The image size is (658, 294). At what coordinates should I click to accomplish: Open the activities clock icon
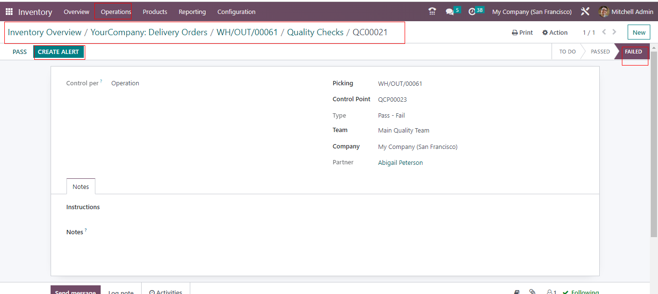point(472,12)
